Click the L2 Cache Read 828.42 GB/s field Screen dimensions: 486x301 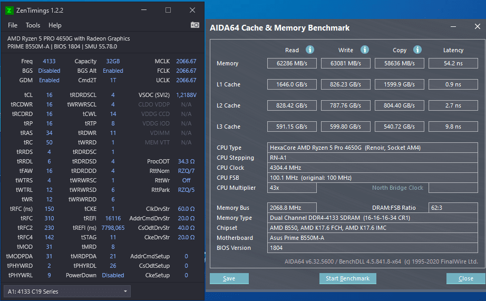[292, 105]
